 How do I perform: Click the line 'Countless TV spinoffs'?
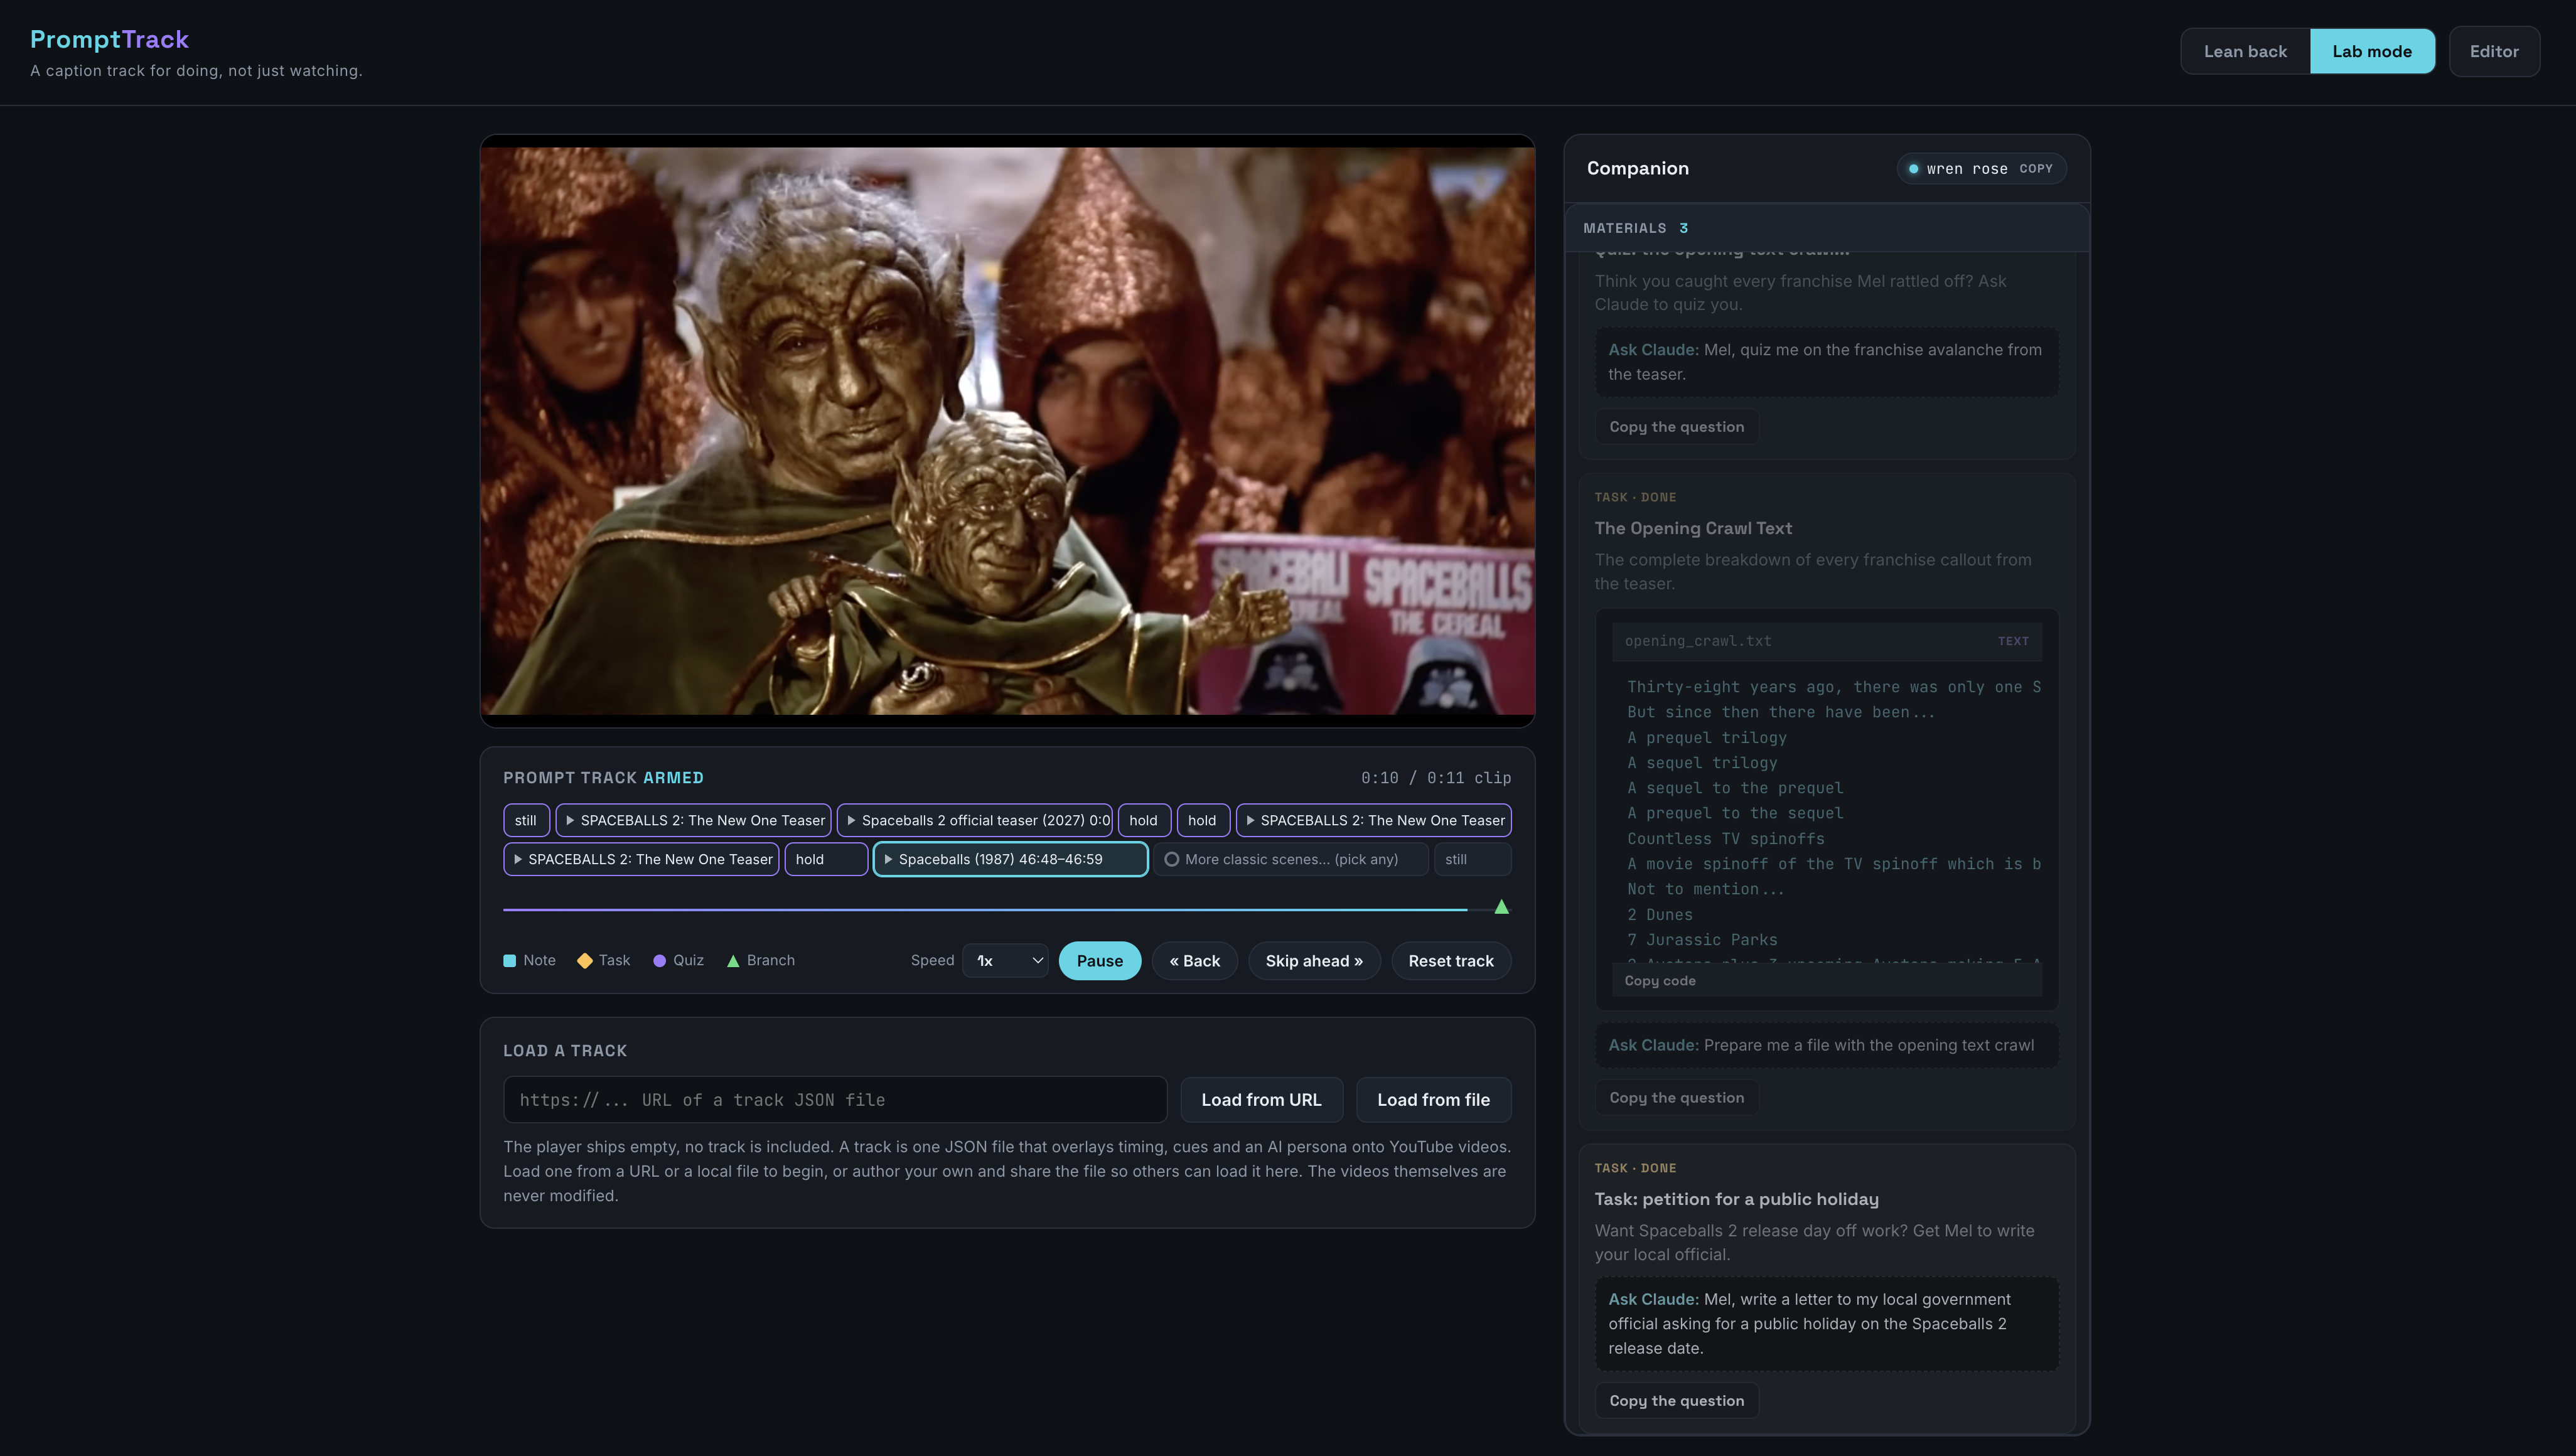click(1725, 838)
